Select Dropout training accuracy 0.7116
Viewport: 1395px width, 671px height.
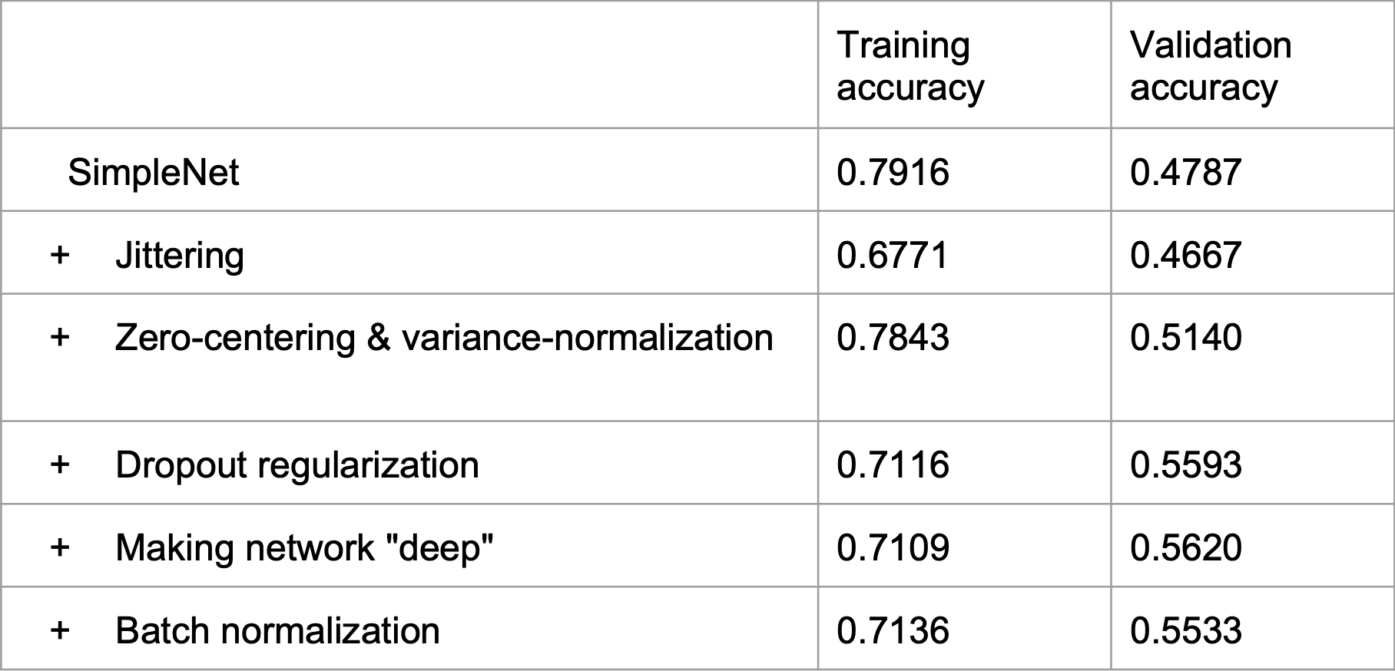click(x=893, y=465)
